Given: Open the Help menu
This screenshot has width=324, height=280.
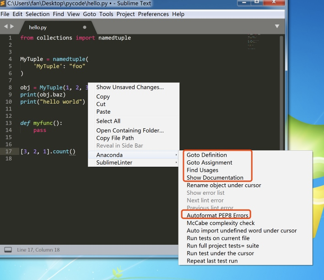Looking at the screenshot, I should click(178, 14).
